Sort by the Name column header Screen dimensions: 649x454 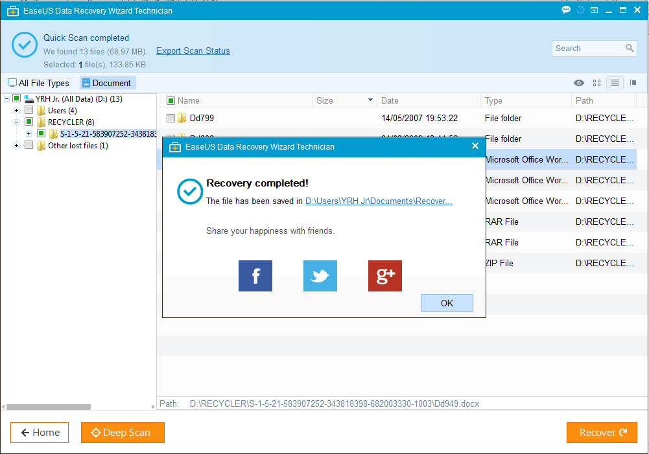[188, 100]
